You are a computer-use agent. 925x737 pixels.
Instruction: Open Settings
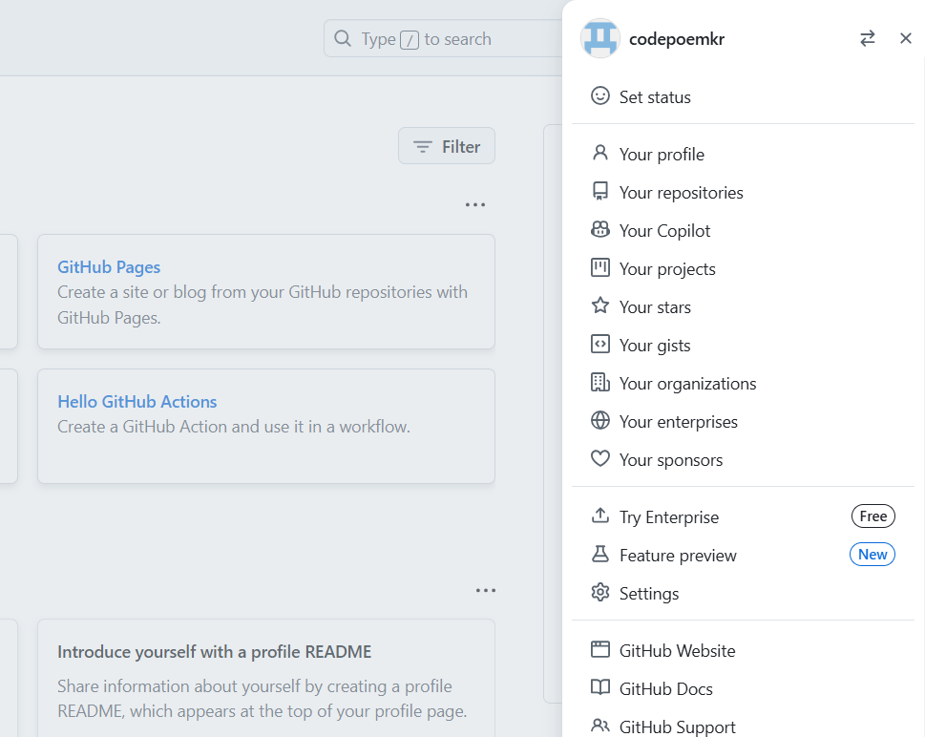pyautogui.click(x=743, y=594)
